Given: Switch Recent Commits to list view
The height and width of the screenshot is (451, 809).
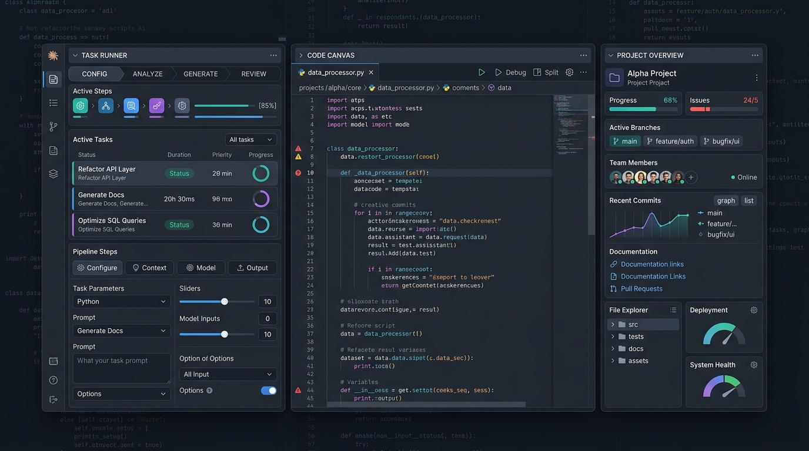Looking at the screenshot, I should click(749, 200).
